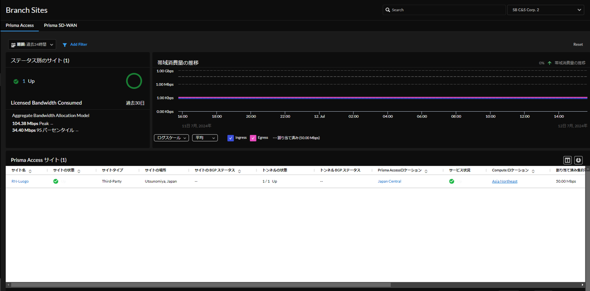
Task: Click the Utsunomiya, Japan cell
Action: (x=161, y=181)
